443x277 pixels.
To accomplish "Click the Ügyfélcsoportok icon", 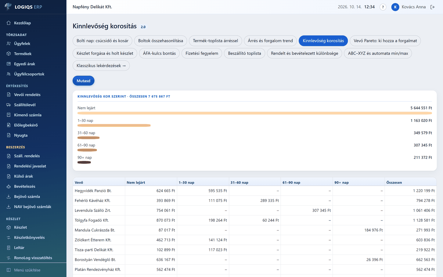I will click(9, 74).
